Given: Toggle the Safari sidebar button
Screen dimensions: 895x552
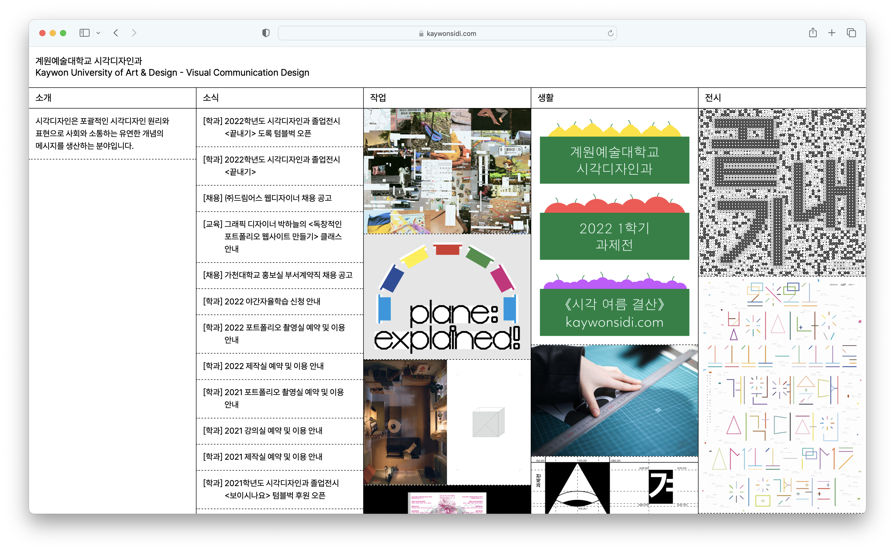Looking at the screenshot, I should pyautogui.click(x=84, y=33).
